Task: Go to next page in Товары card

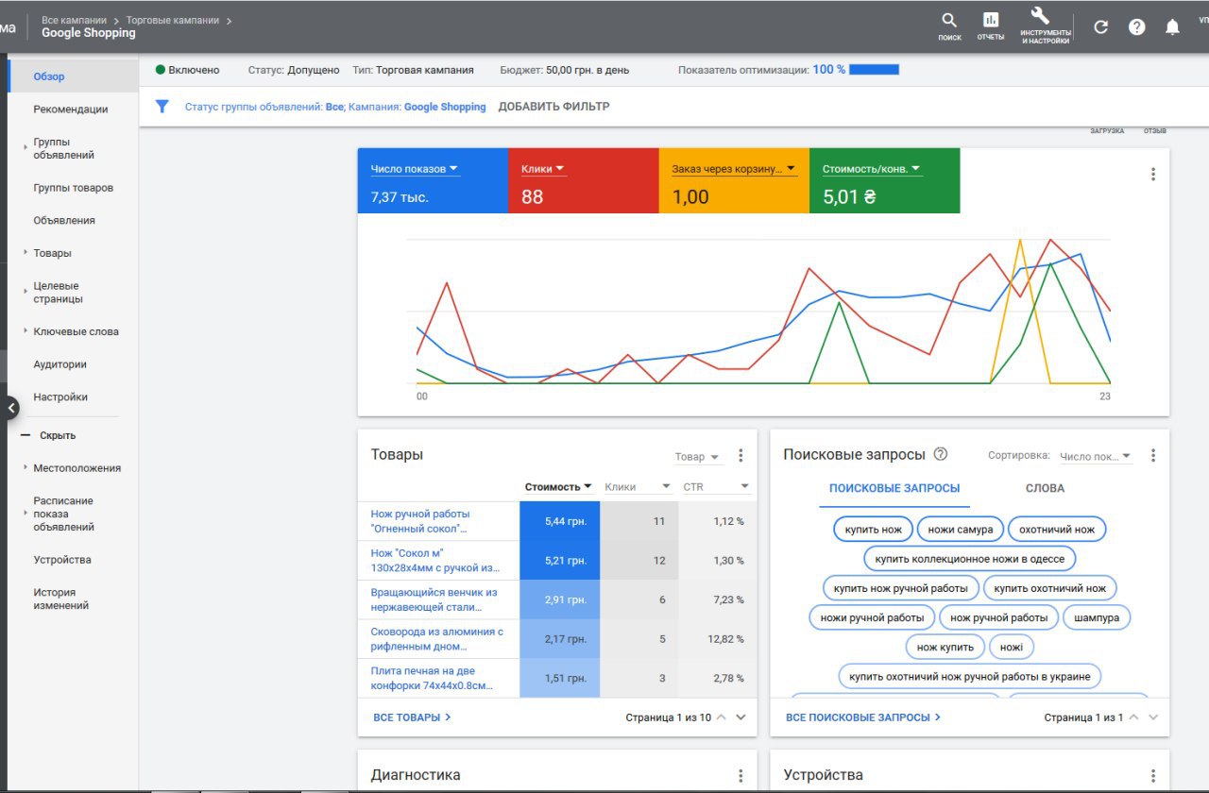Action: (741, 717)
